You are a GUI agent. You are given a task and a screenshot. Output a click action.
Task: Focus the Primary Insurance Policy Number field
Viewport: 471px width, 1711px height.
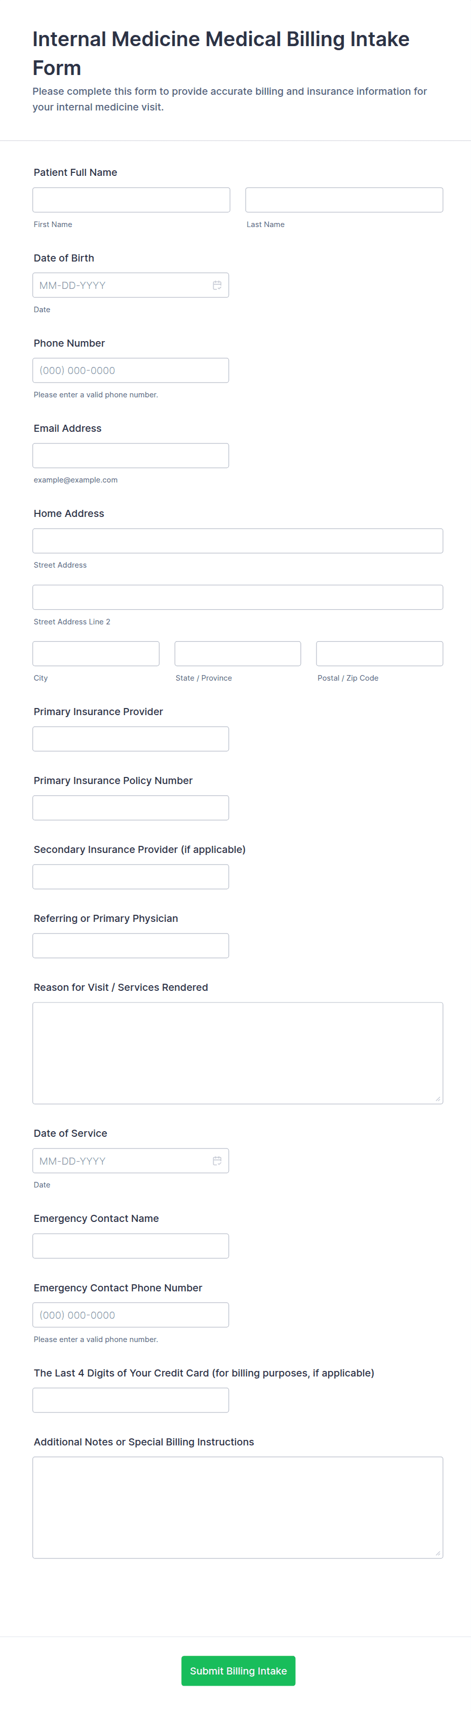[131, 808]
